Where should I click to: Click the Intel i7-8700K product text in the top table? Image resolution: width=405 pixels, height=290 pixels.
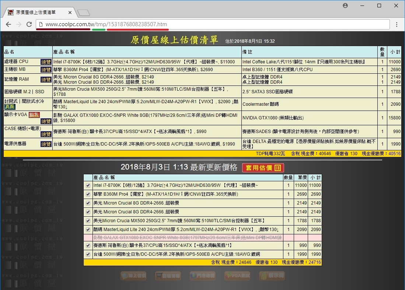(144, 62)
